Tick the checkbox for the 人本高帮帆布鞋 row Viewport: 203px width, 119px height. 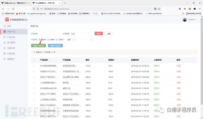(34, 83)
